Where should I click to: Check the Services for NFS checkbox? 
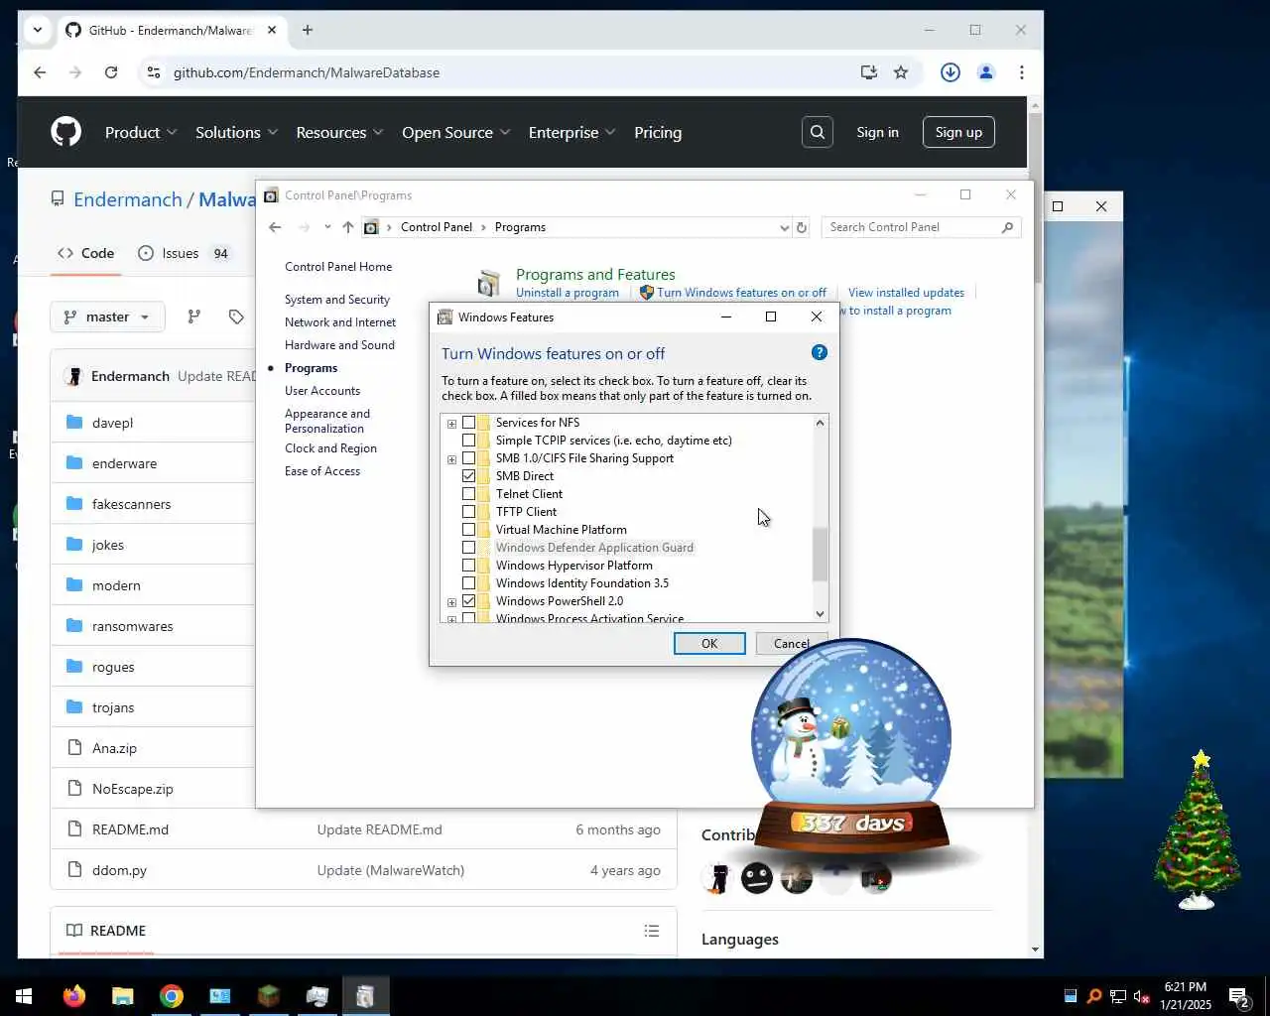tap(468, 423)
